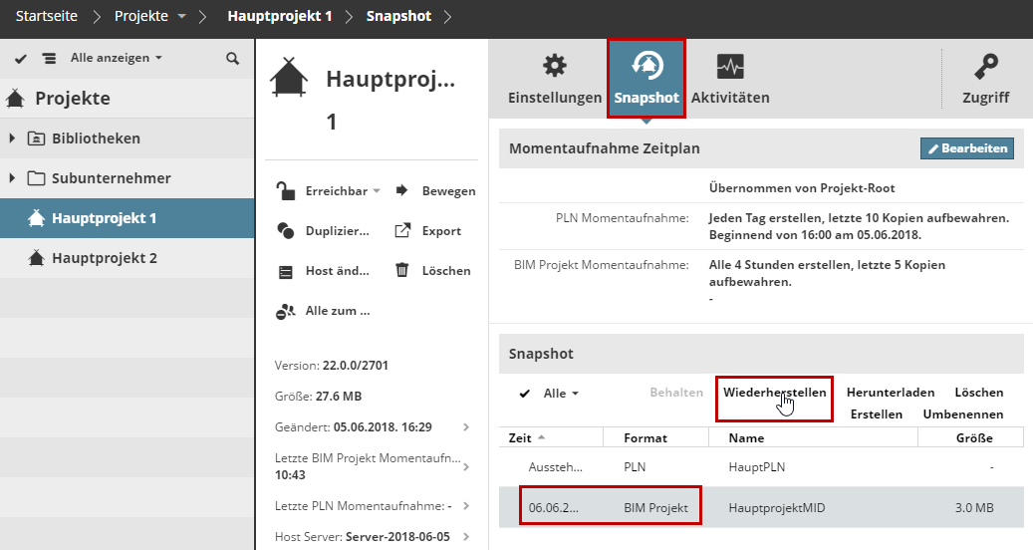This screenshot has width=1033, height=550.
Task: Click the Bearbeiten button for Zeitplan
Action: coord(967,148)
